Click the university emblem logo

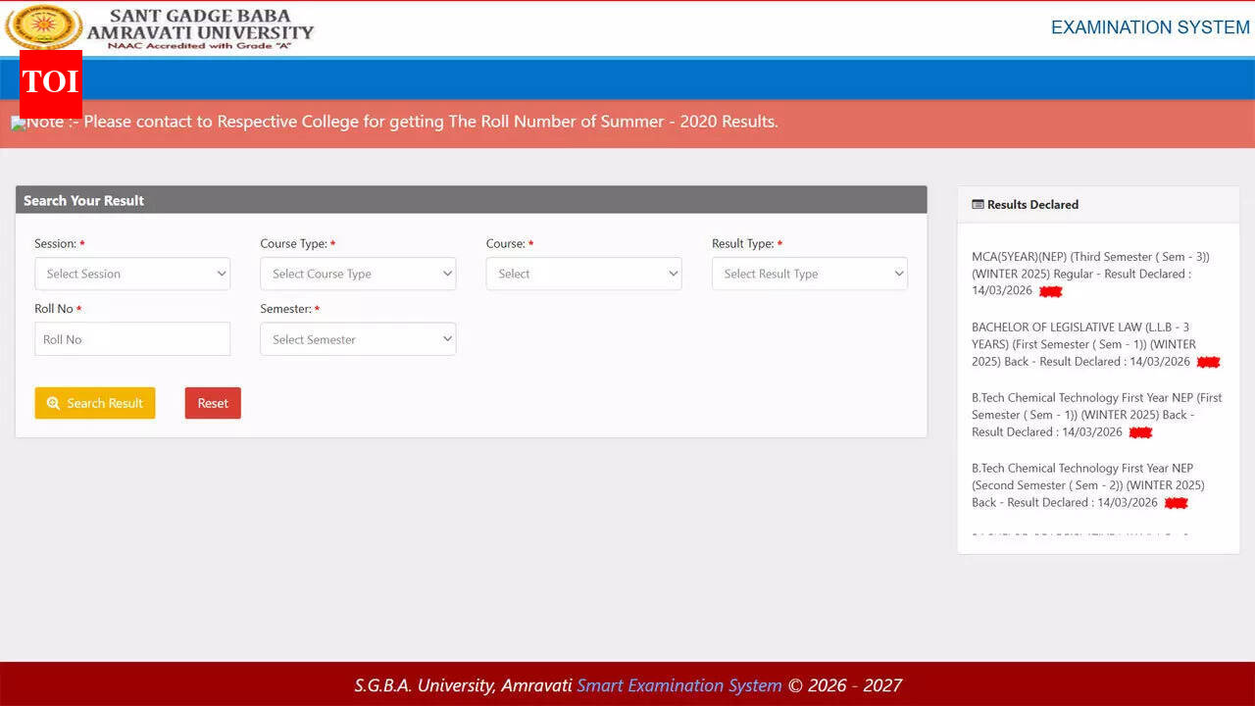(44, 26)
